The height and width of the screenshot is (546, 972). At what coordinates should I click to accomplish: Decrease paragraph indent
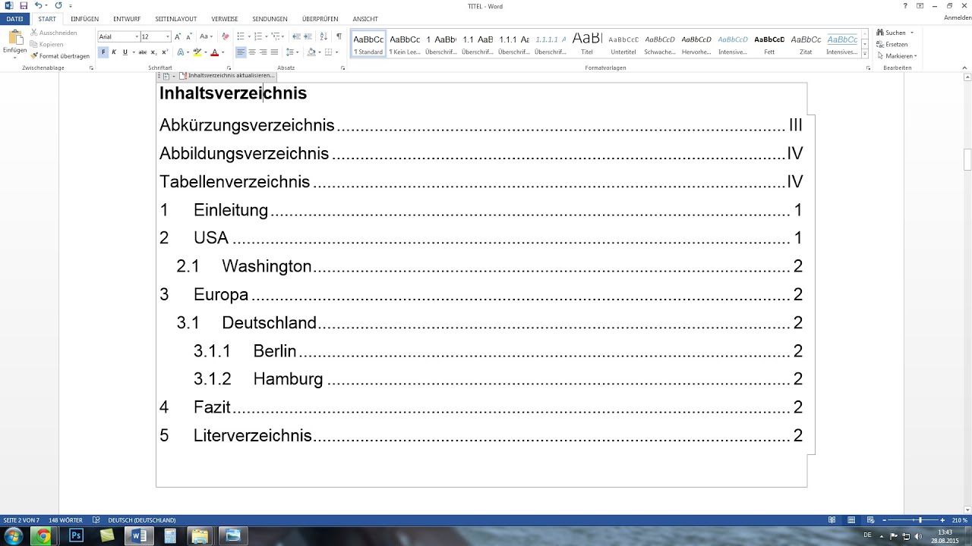[x=296, y=36]
